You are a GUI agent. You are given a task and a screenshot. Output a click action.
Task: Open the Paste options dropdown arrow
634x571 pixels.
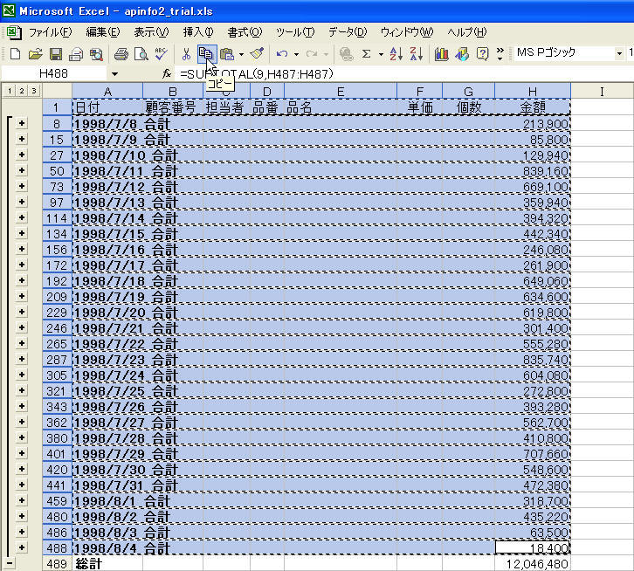pos(241,54)
